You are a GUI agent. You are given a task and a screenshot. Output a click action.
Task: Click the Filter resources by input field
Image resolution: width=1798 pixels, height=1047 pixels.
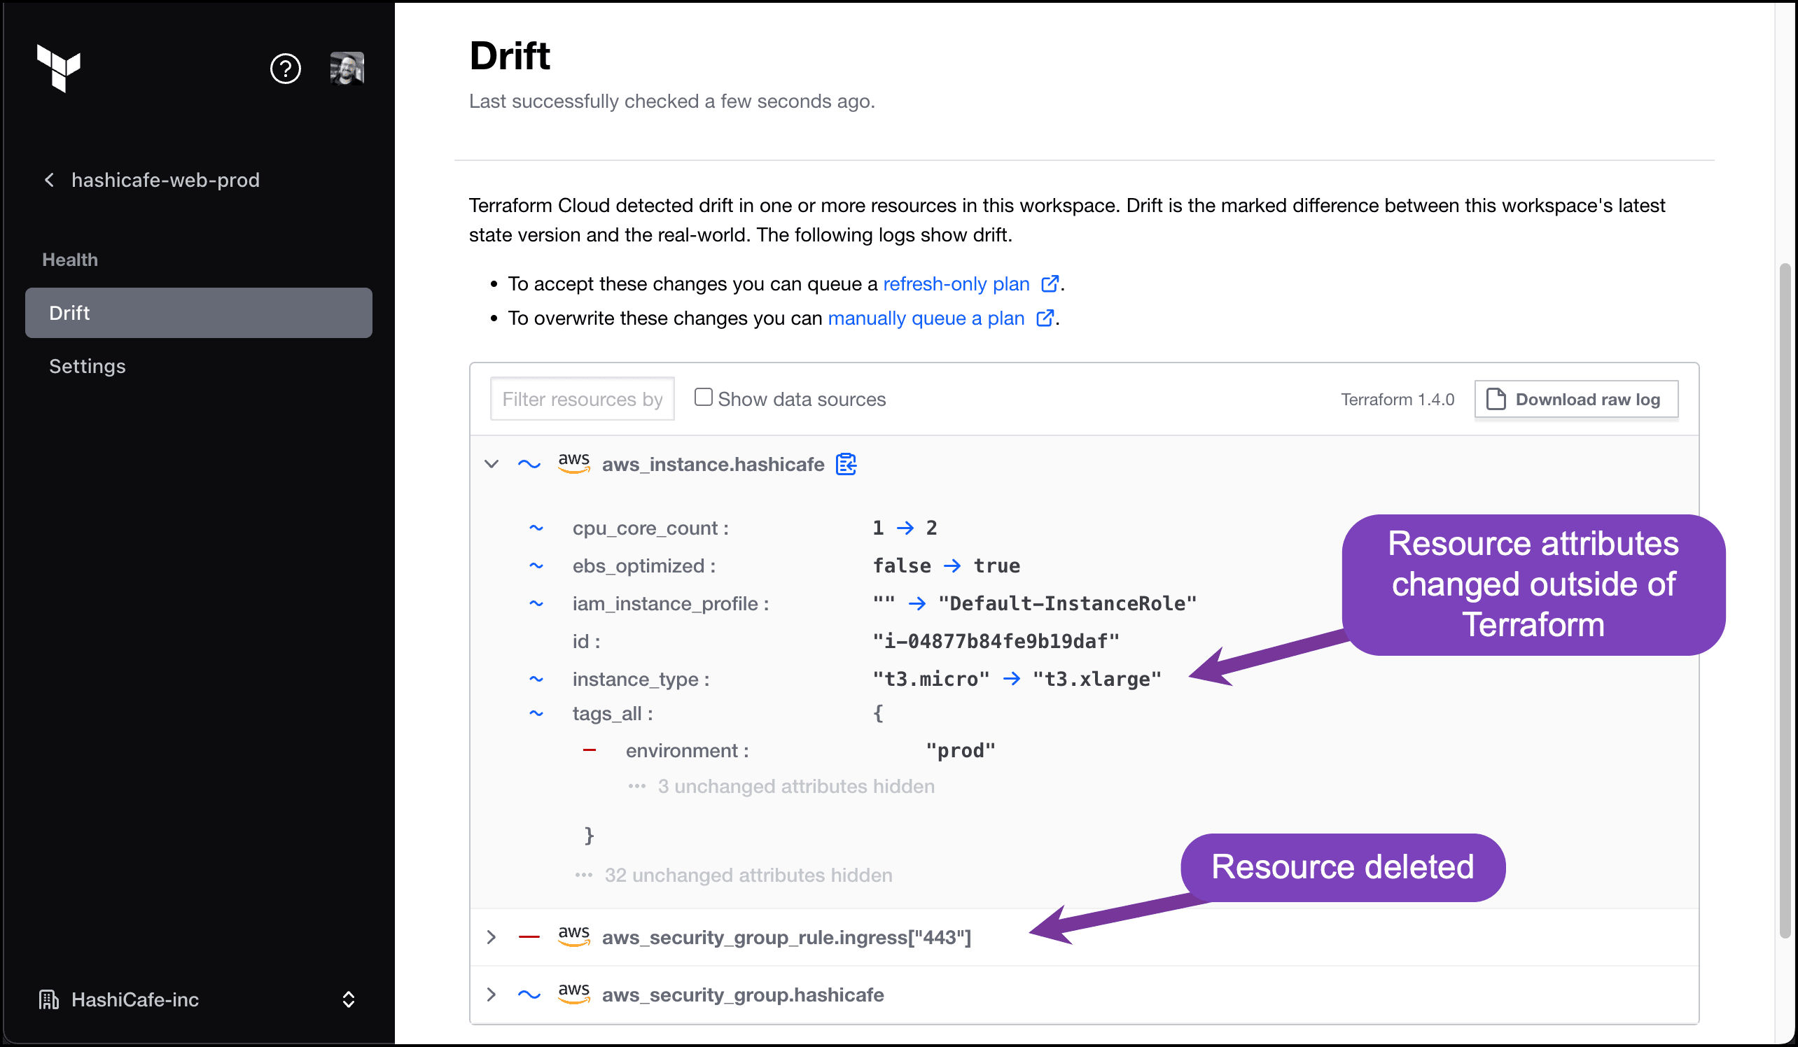pos(583,399)
